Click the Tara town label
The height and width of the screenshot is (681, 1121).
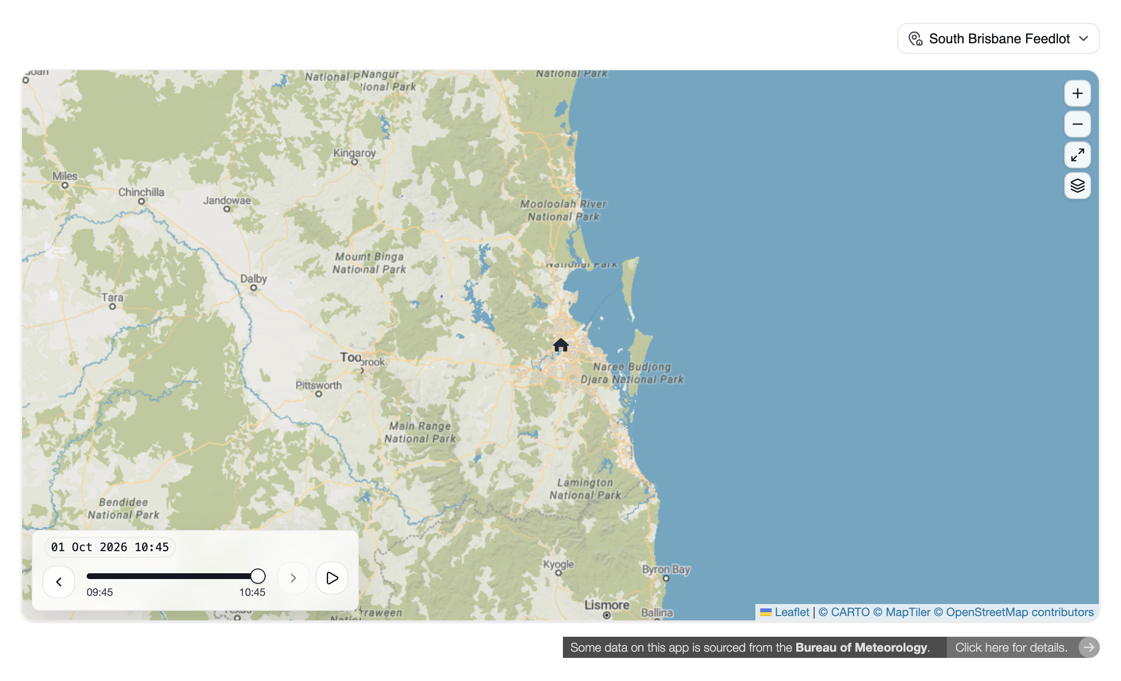[x=112, y=298]
